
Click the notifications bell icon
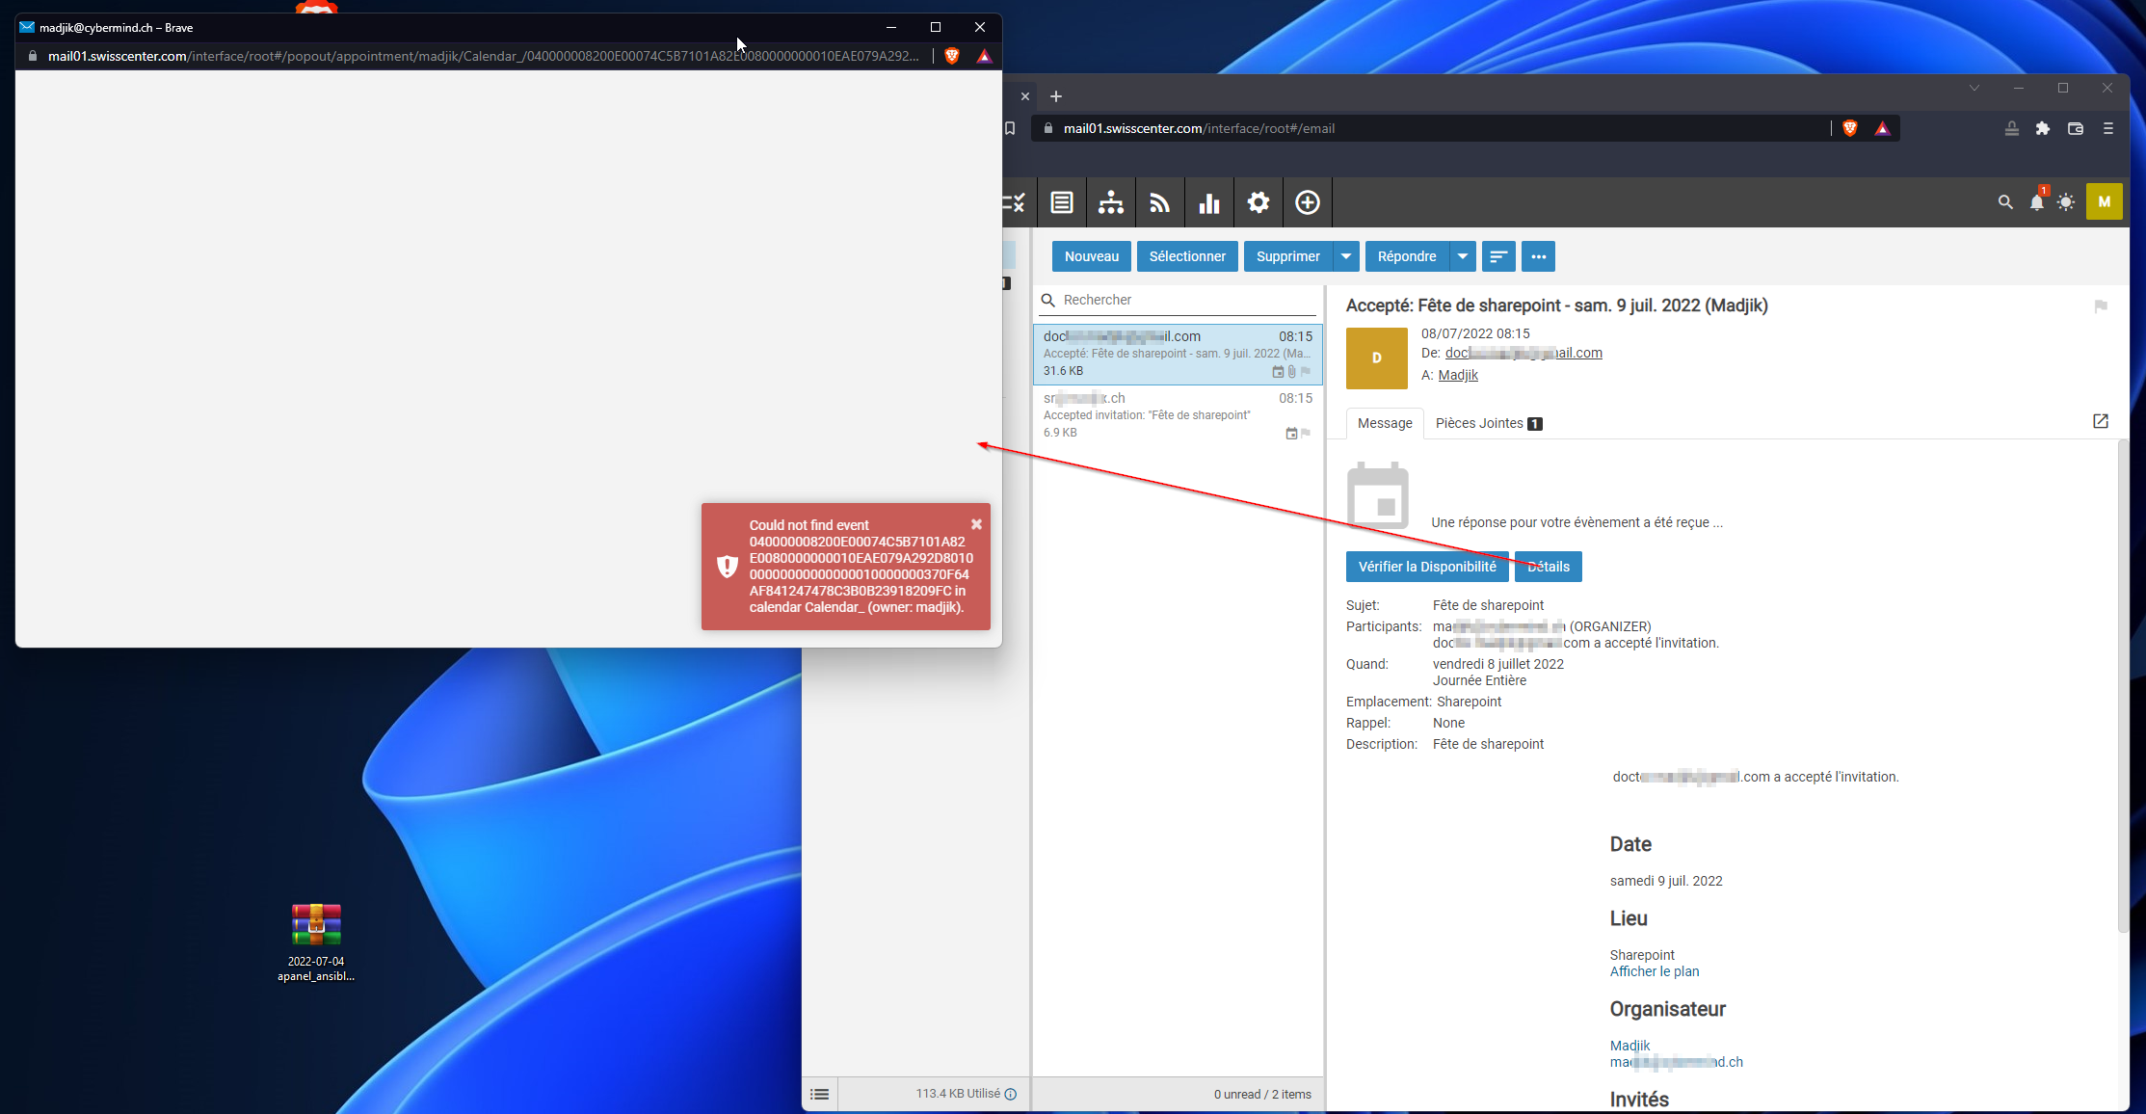(x=2036, y=202)
